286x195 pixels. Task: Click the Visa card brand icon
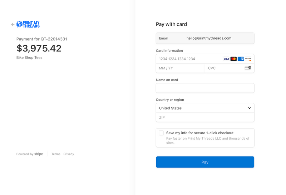pos(226,59)
